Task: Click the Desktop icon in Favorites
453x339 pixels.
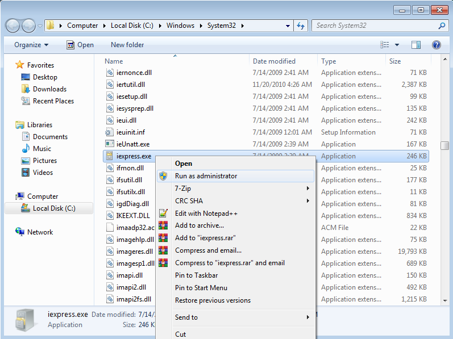Action: (x=26, y=77)
